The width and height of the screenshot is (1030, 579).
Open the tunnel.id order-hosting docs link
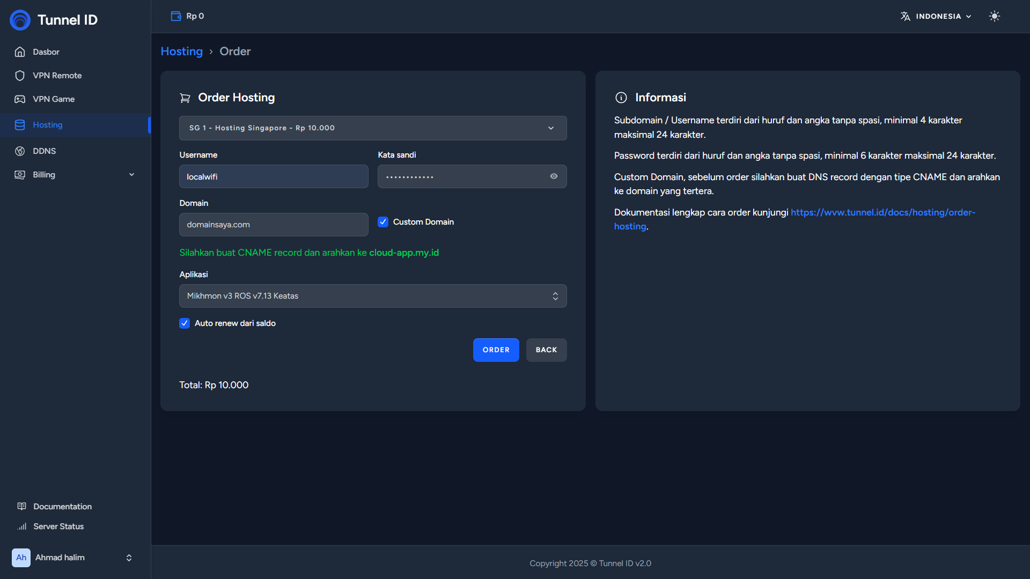pyautogui.click(x=882, y=212)
